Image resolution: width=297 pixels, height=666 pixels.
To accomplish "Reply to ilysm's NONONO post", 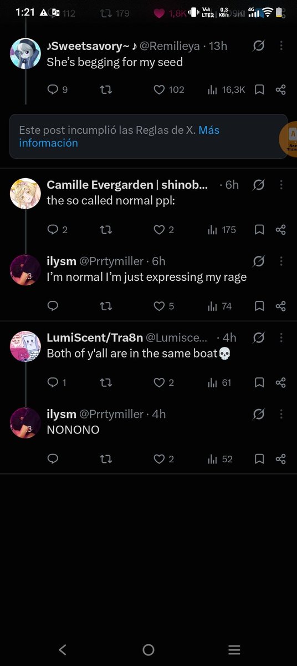I will tap(53, 459).
